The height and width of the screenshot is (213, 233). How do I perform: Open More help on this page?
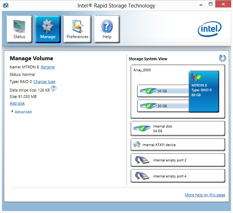tap(205, 195)
